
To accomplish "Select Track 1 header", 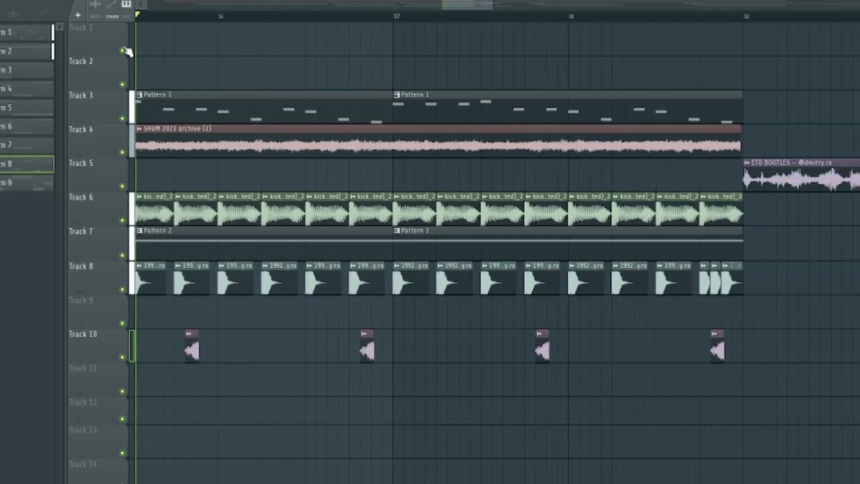I will 81,28.
